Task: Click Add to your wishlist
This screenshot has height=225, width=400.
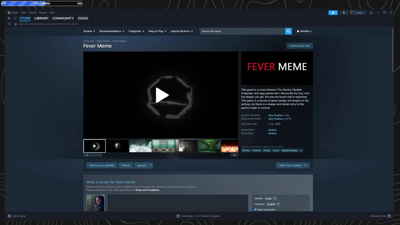Action: 102,165
